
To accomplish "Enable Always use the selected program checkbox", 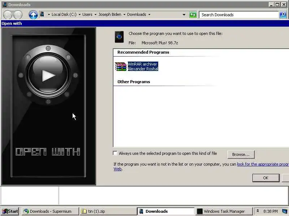I will (x=115, y=153).
